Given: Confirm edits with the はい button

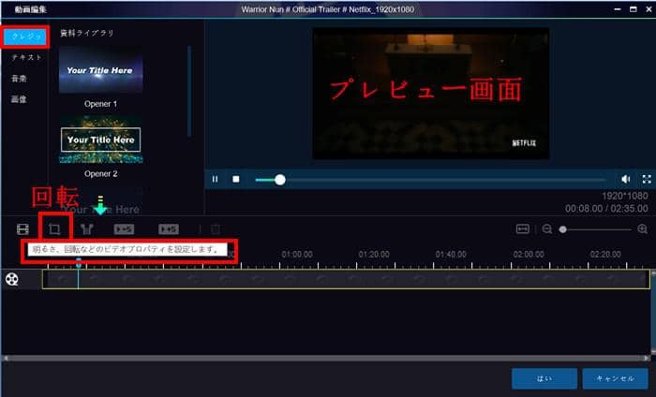Looking at the screenshot, I should pos(544,378).
